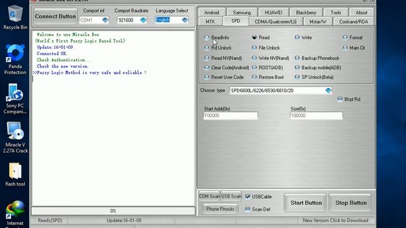Image resolution: width=406 pixels, height=228 pixels.
Task: Expand the Language Select dropdown
Action: (x=185, y=20)
